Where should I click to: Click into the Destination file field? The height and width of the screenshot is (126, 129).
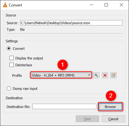(x=64, y=107)
